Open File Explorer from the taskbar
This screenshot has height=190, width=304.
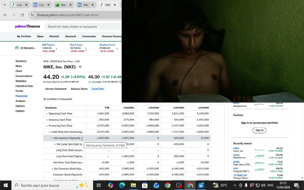point(133,185)
